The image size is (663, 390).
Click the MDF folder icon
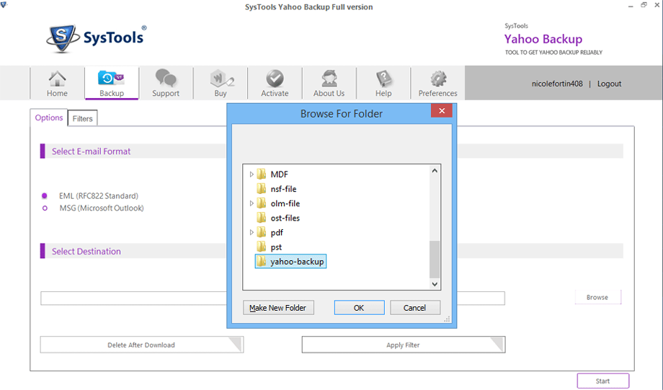pos(262,174)
